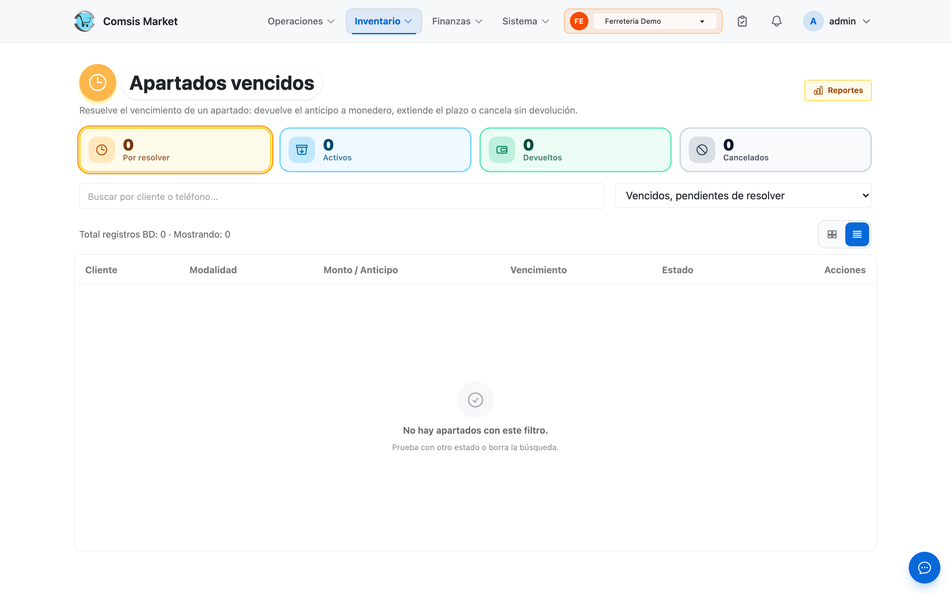Click the Modalidad column header
951x594 pixels.
click(213, 270)
